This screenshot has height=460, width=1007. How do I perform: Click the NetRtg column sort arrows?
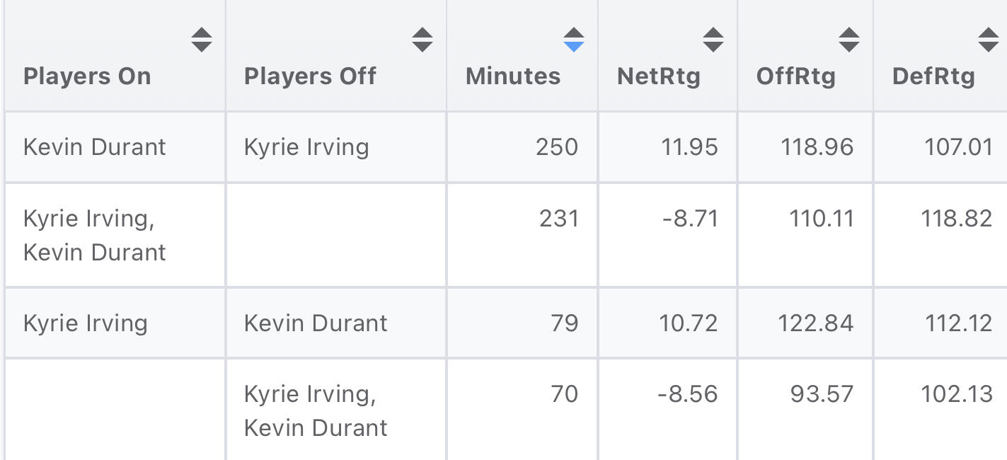tap(713, 40)
